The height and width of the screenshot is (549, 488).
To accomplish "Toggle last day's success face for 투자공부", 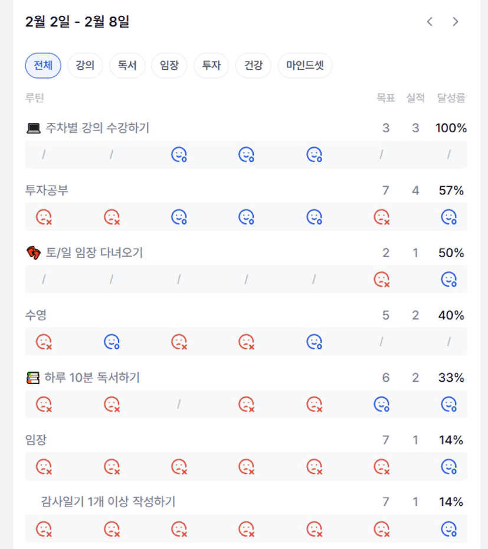I will (449, 217).
